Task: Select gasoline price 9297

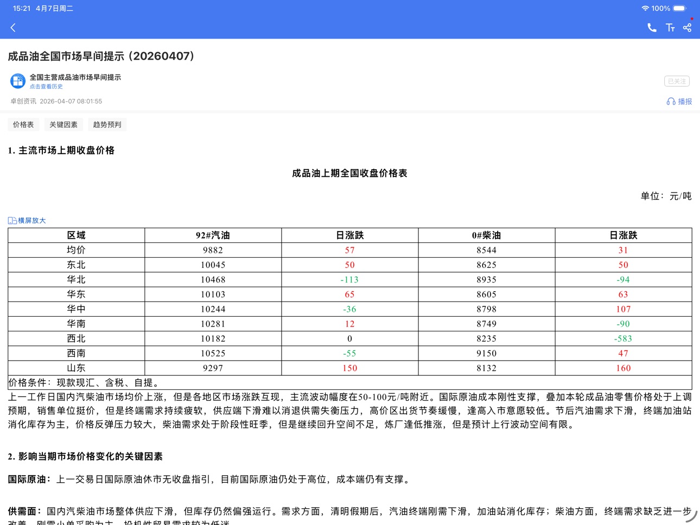Action: [x=213, y=368]
